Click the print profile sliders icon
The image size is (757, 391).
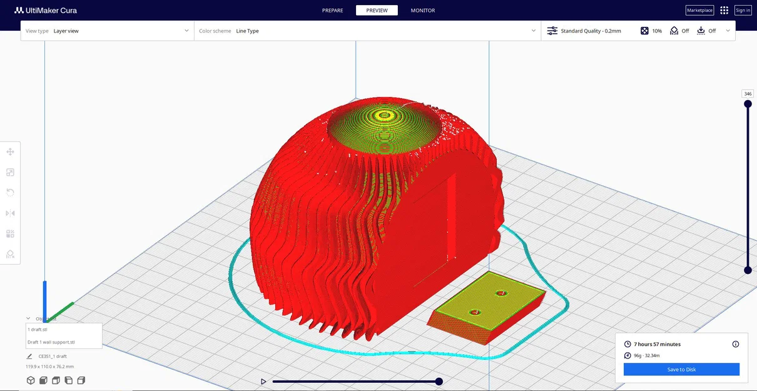552,31
